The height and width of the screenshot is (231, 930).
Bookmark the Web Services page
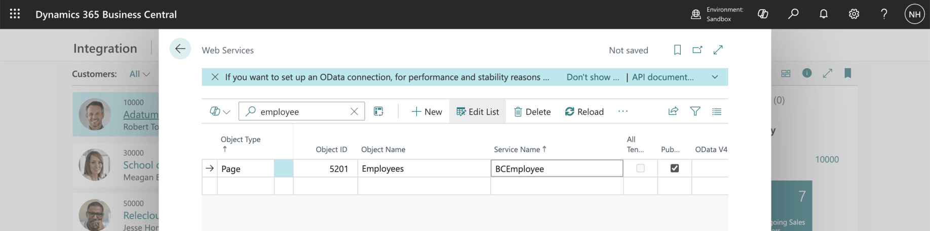coord(677,50)
